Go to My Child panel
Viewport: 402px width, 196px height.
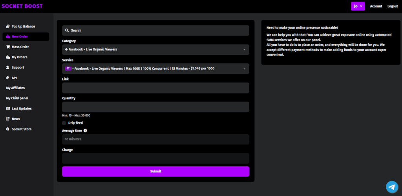[x=17, y=98]
